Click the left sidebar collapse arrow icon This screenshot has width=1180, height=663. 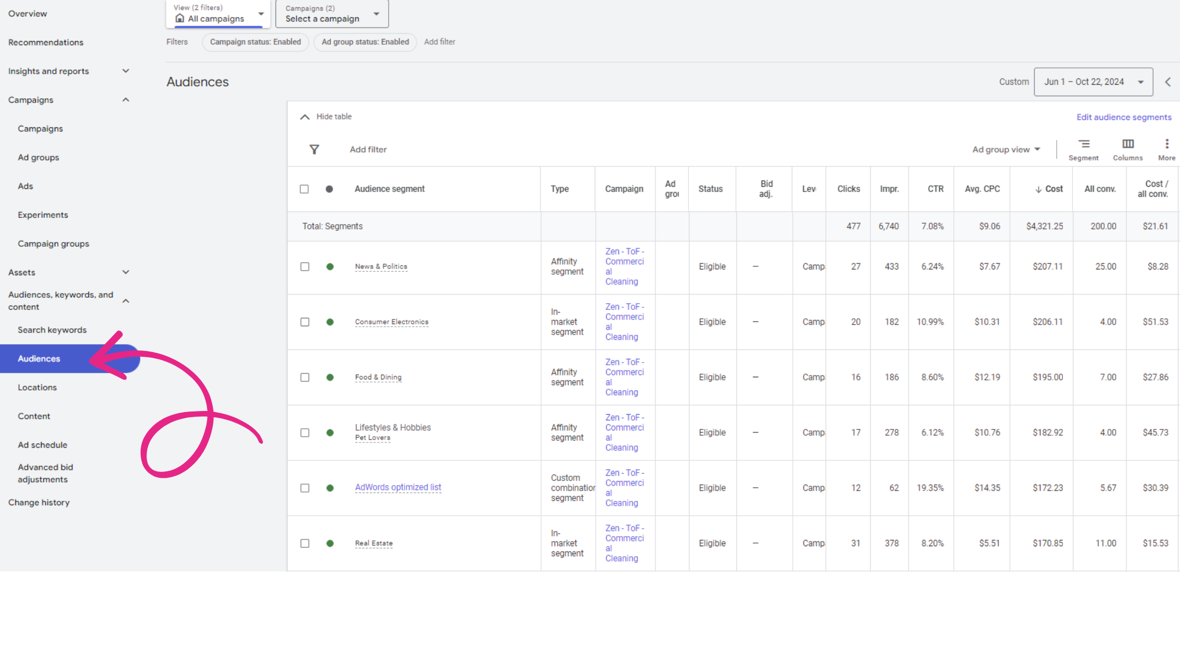(1168, 81)
